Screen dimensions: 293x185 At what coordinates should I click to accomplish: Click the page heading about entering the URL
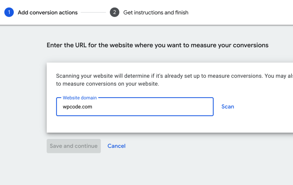(157, 45)
